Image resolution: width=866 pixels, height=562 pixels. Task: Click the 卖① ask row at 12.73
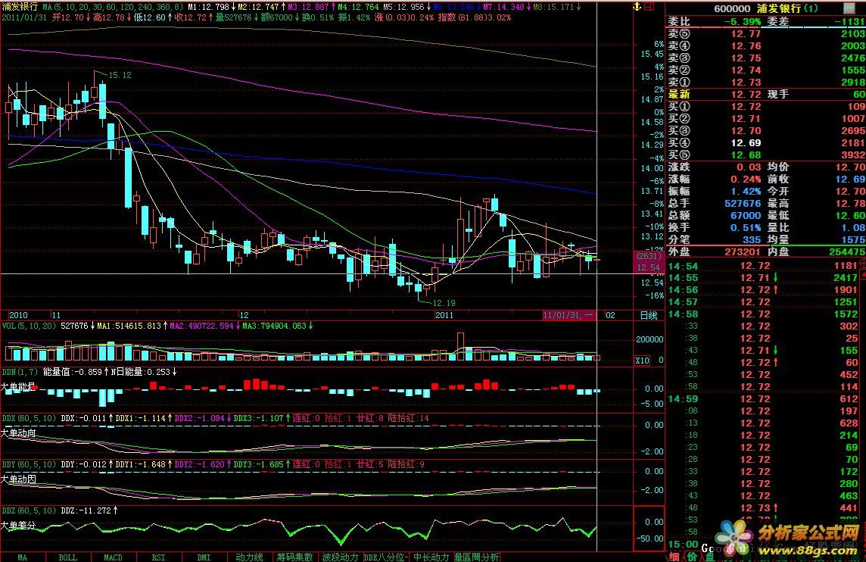(766, 83)
